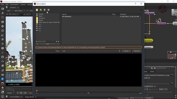
Task: Go up one directory level
Action: click(41, 10)
